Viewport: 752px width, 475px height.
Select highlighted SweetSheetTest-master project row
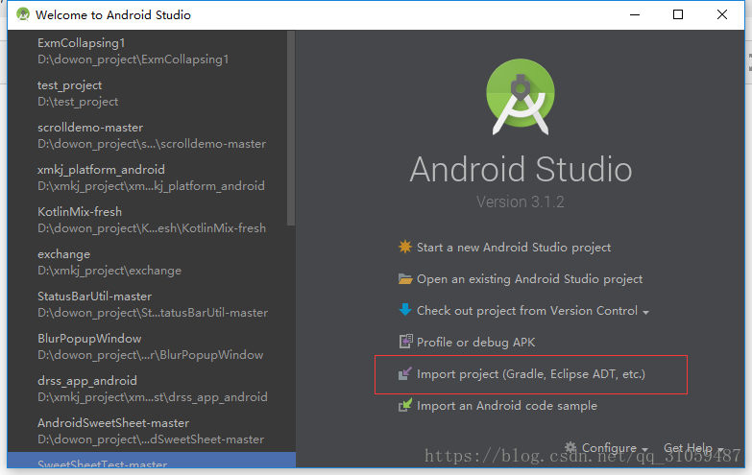click(152, 461)
